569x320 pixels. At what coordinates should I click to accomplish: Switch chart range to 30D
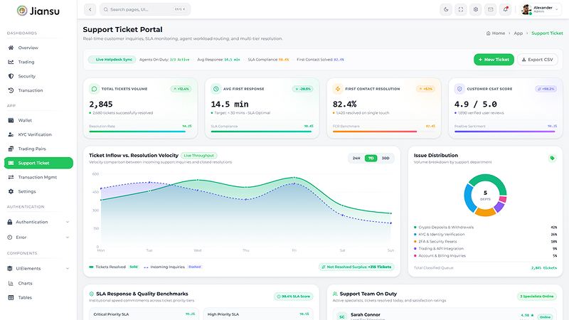tap(385, 158)
